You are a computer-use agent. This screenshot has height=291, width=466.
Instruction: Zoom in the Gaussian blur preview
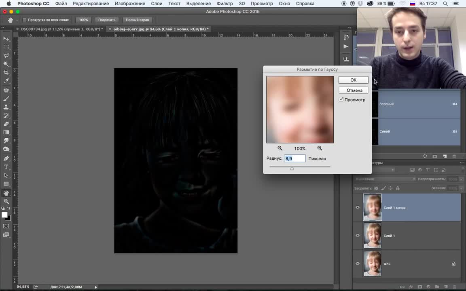(x=320, y=148)
